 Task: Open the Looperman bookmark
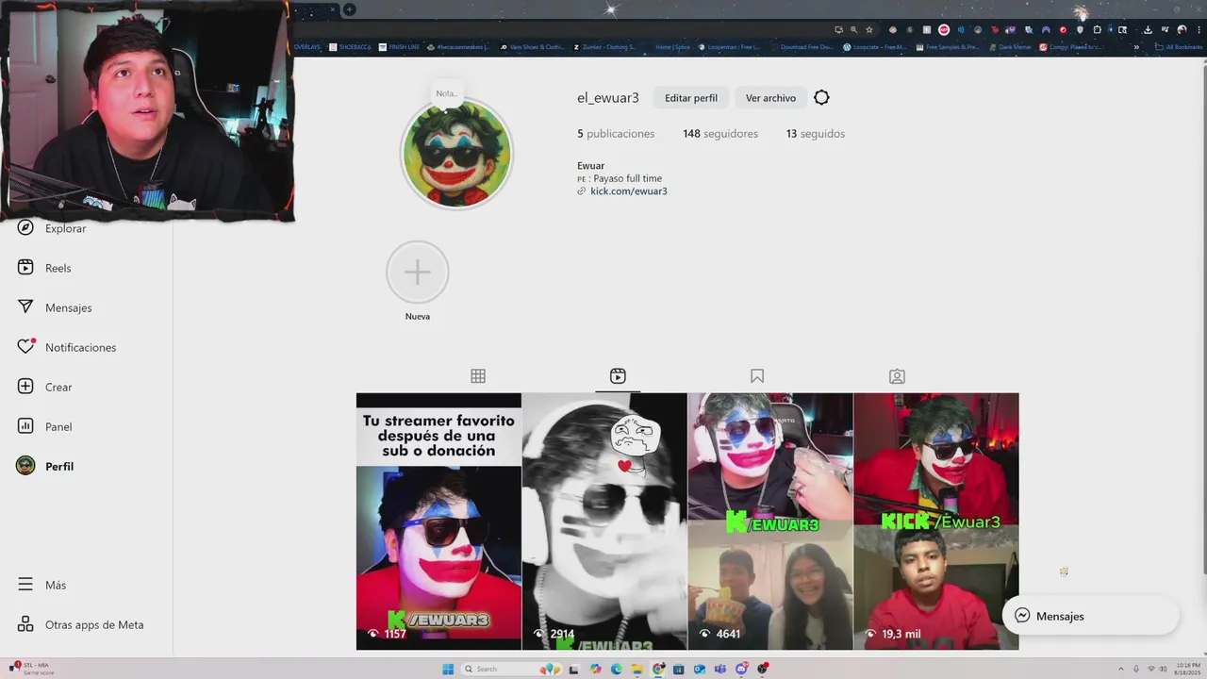(728, 47)
